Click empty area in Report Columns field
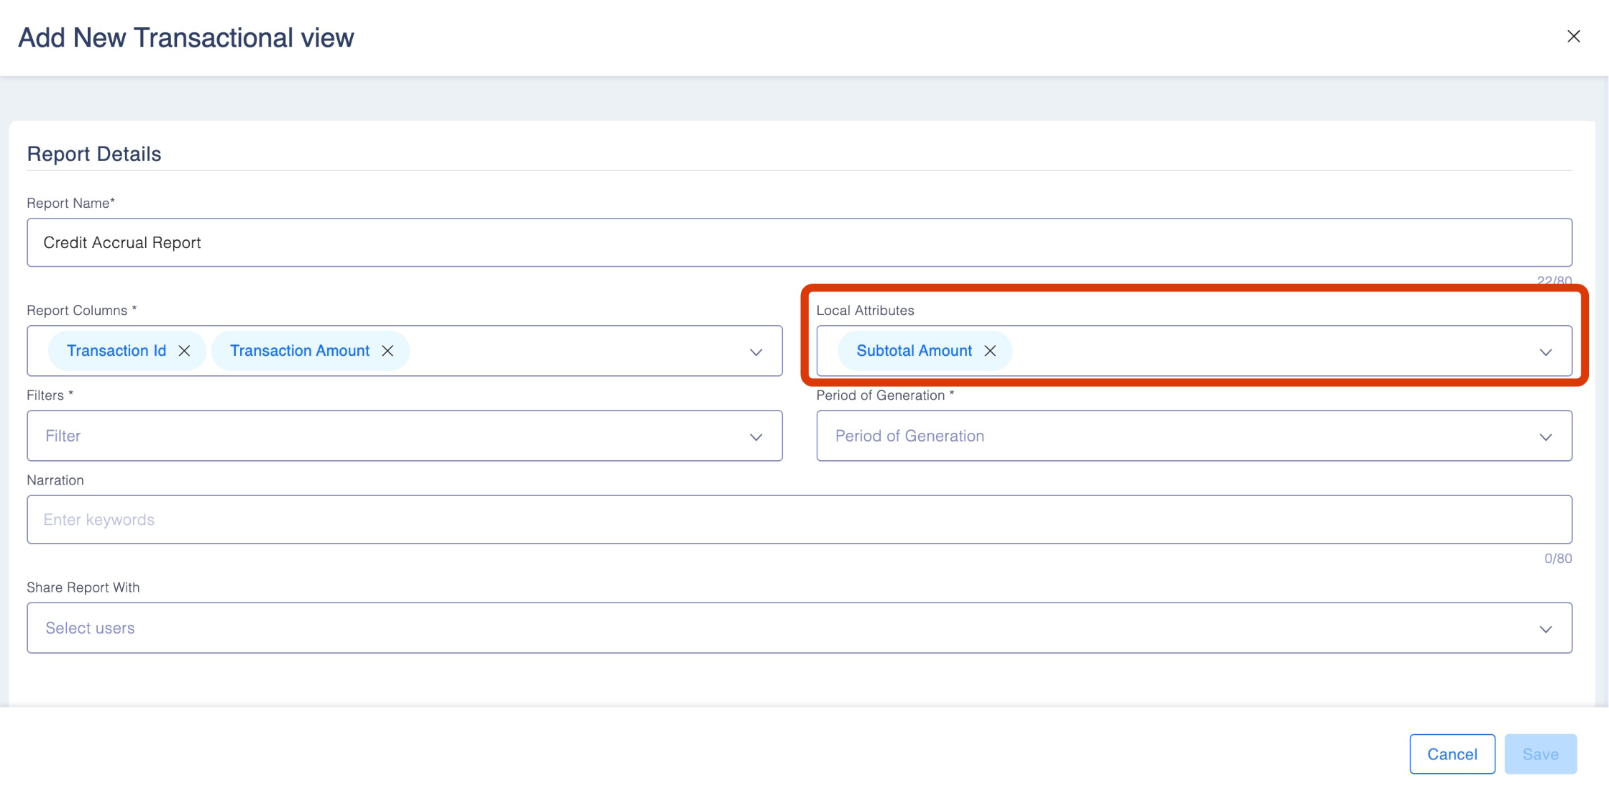The image size is (1609, 801). coord(575,351)
